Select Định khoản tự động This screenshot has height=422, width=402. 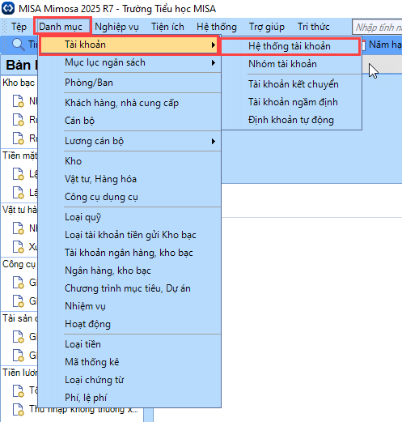click(x=290, y=120)
